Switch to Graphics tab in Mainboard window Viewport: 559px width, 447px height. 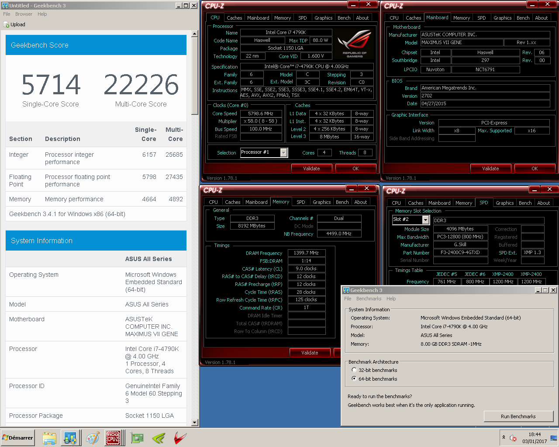tap(503, 18)
